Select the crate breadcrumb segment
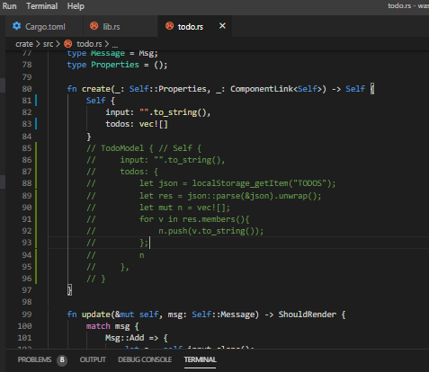 click(24, 44)
